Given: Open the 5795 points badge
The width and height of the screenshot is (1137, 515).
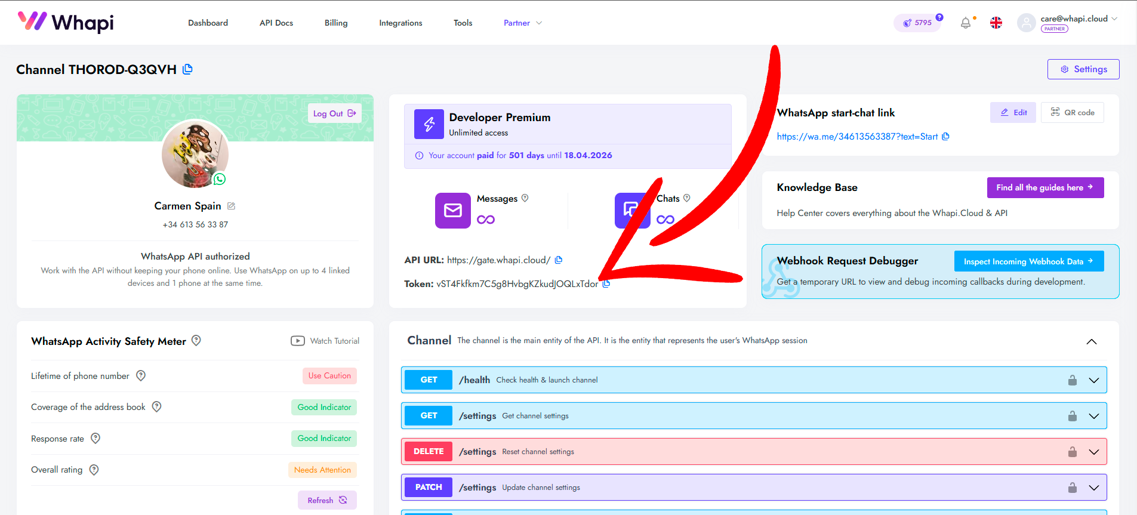Looking at the screenshot, I should (917, 23).
